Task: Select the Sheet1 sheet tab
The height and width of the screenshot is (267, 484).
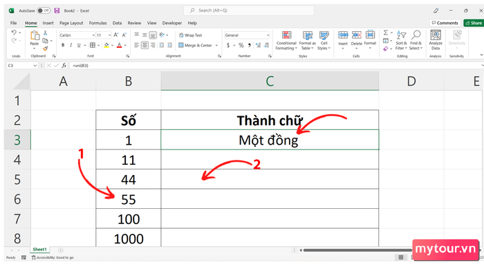Action: 40,250
